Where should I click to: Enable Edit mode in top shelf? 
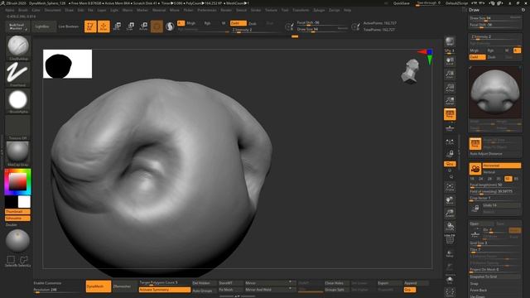[x=90, y=26]
